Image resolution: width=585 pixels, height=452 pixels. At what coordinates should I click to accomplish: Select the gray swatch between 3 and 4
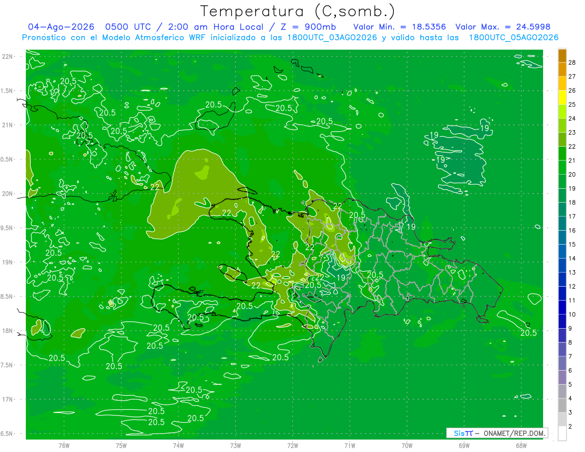point(562,406)
